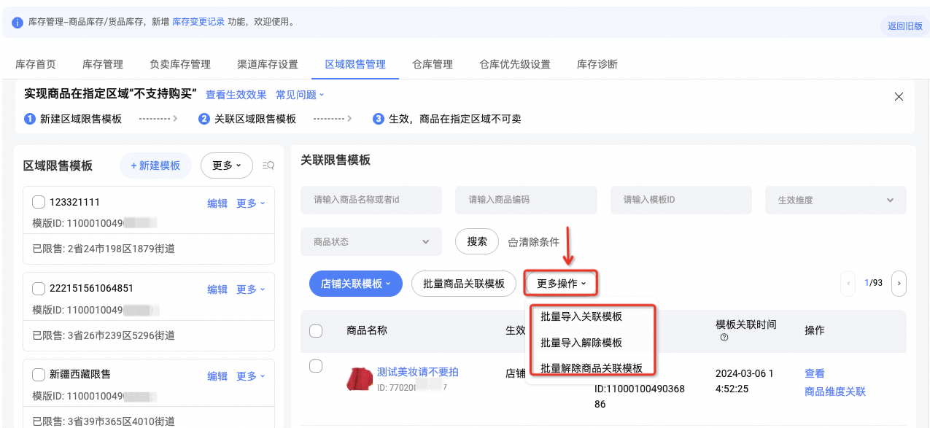Click the timestamp 2024-03-06 14:52:25

click(745, 381)
